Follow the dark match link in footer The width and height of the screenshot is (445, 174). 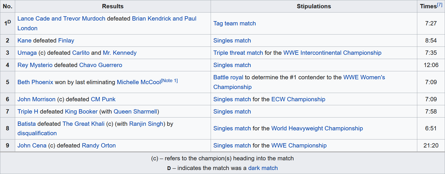[263, 168]
